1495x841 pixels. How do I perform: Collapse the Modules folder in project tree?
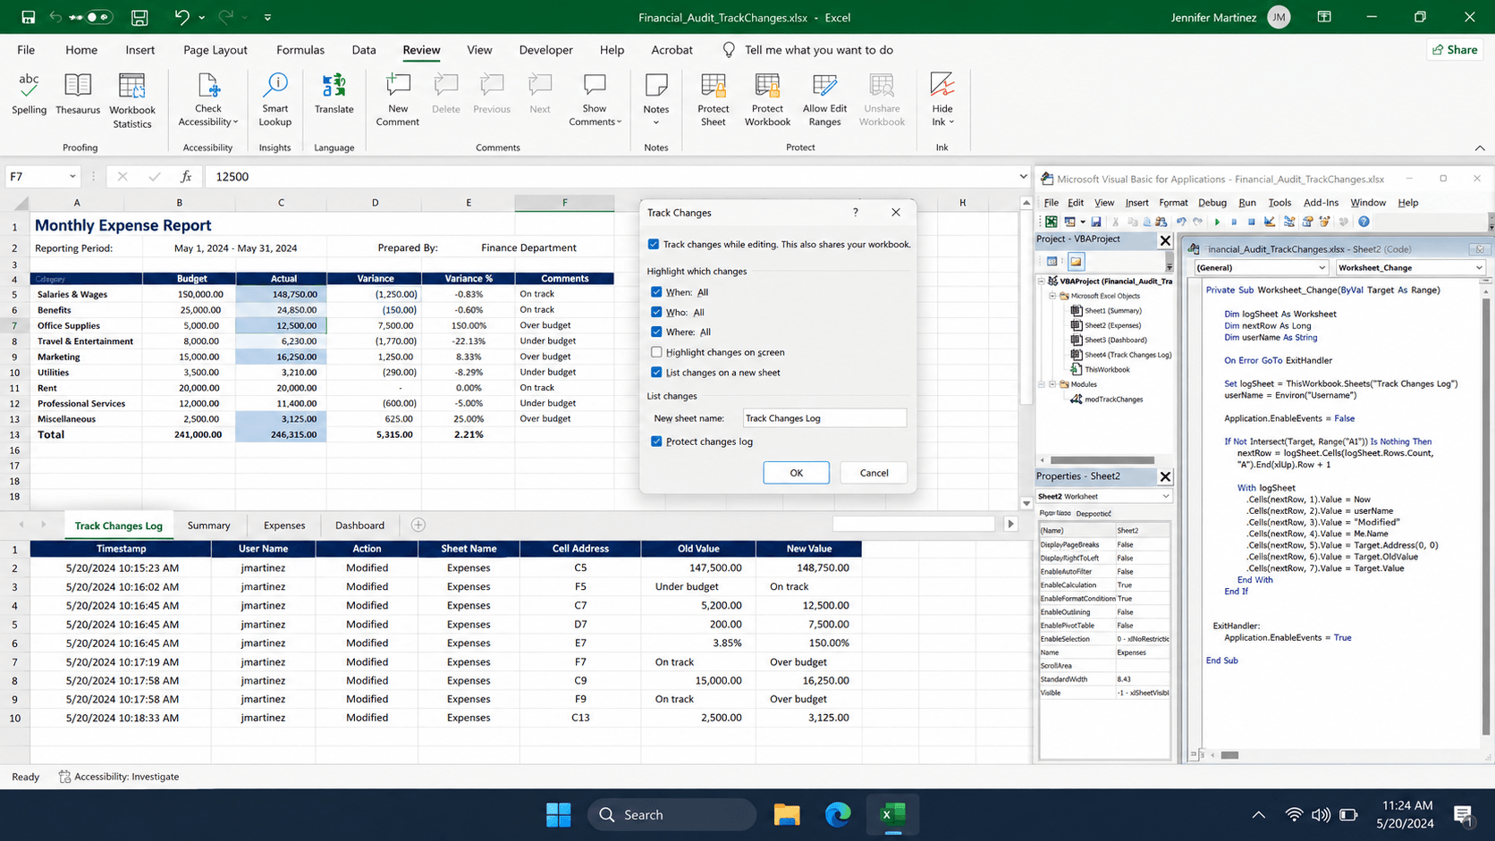[1052, 384]
